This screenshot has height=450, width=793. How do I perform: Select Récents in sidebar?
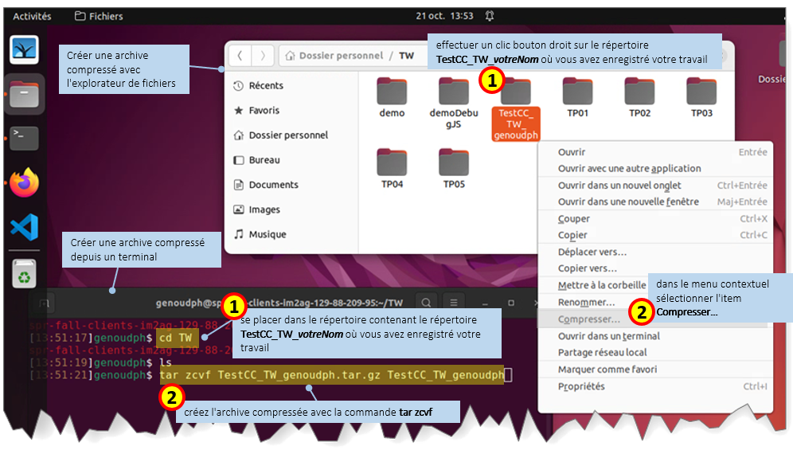[266, 85]
